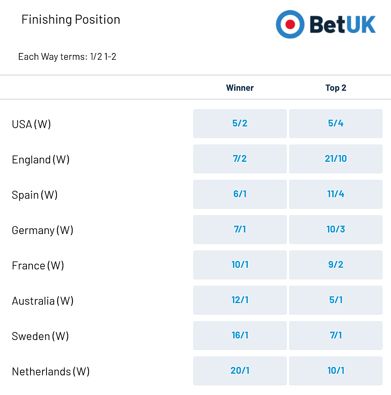
Task: Select USA (W) Winner odds 5/2
Action: coord(240,124)
